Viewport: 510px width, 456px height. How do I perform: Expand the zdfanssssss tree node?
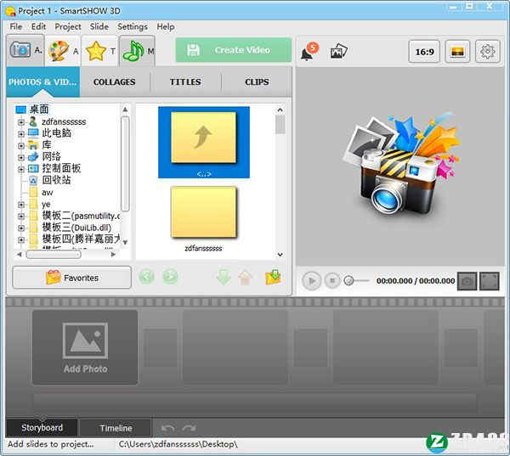click(20, 121)
